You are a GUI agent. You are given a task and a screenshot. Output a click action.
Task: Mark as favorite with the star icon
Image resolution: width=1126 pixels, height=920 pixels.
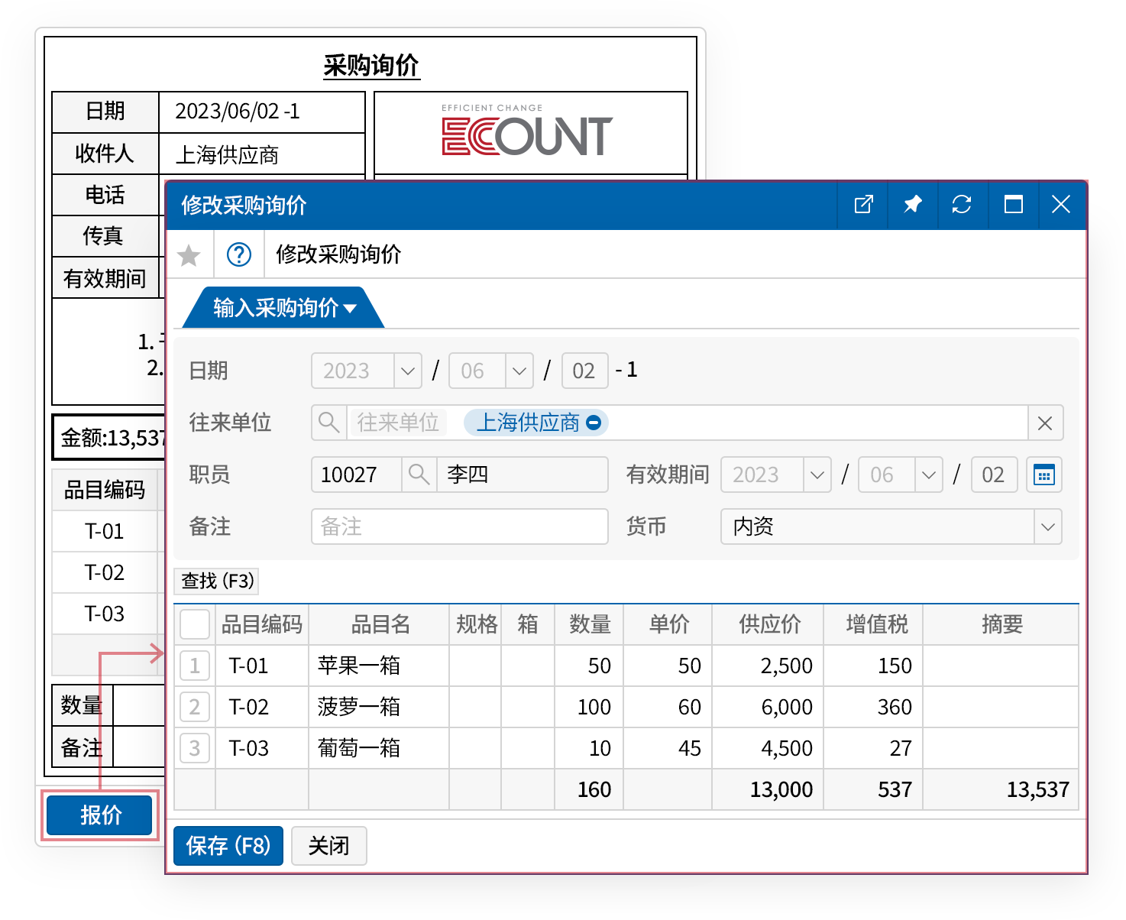click(x=189, y=255)
